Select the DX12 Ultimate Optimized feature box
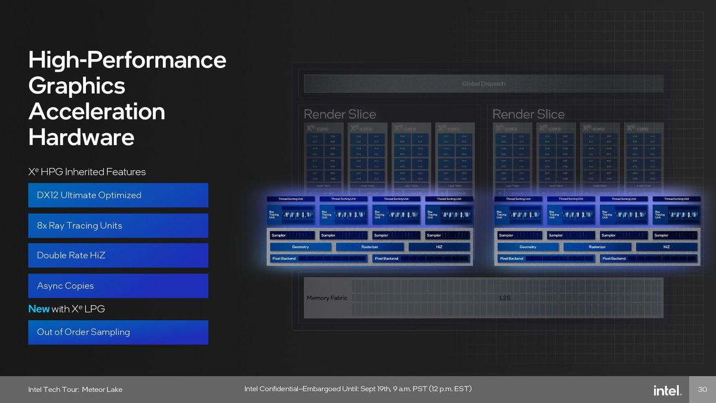Viewport: 716px width, 403px height. 118,195
